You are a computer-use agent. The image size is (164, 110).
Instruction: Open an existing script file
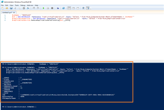point(7,8)
